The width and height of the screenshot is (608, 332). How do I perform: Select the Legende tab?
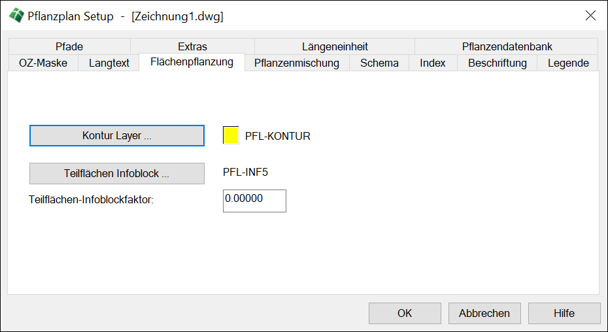tap(568, 63)
